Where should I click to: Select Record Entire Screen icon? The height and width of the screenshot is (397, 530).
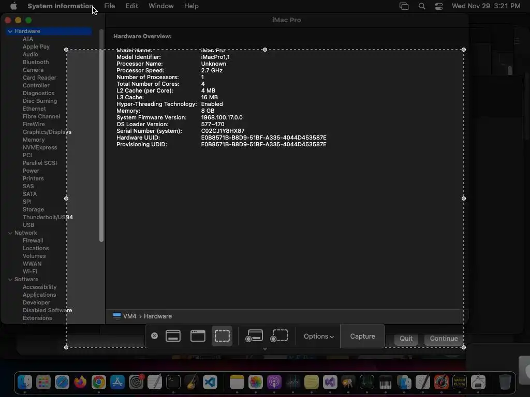point(254,336)
